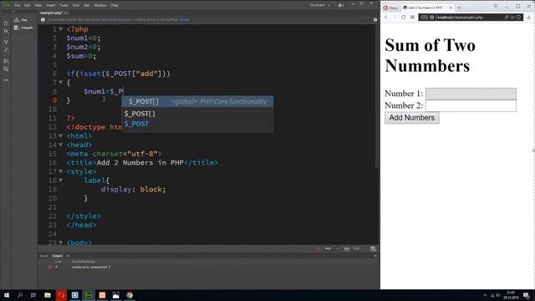Open the Files panel

tap(21, 20)
